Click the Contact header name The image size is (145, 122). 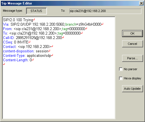[9, 47]
